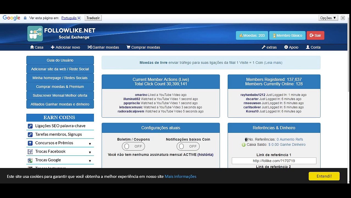Click the (Leia mais) link
This screenshot has width=351, height=198.
pyautogui.click(x=273, y=63)
